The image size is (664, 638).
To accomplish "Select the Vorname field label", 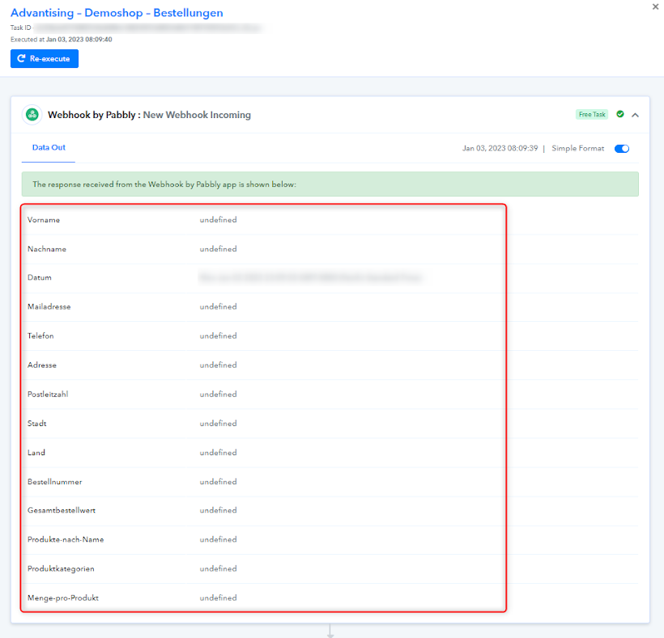I will pyautogui.click(x=44, y=220).
